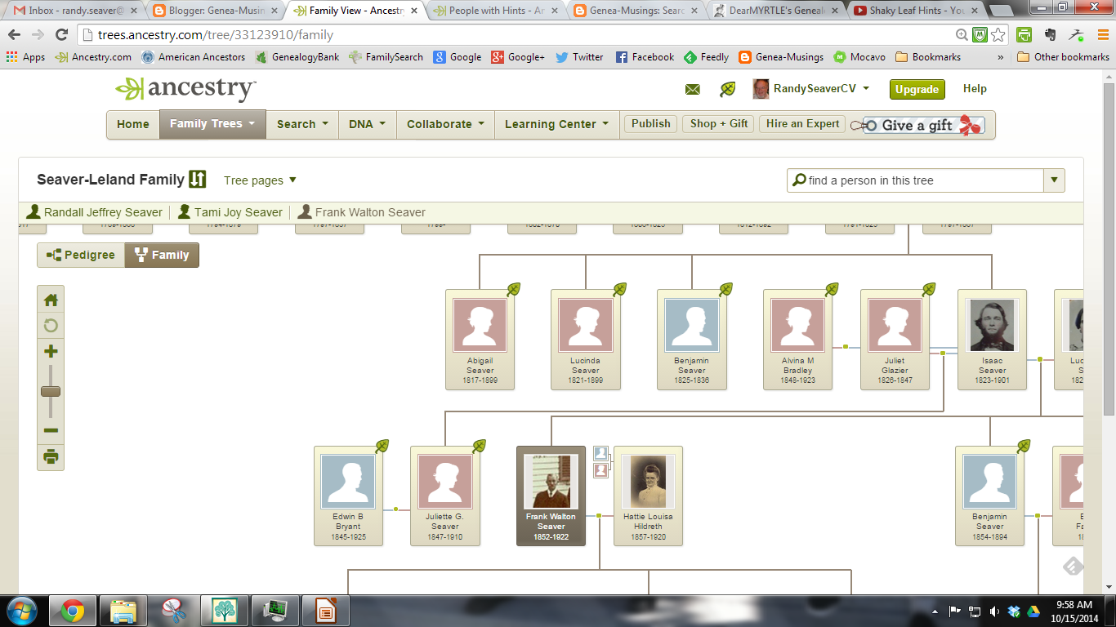Bookmark this page using the star icon
1116x627 pixels.
(x=996, y=36)
